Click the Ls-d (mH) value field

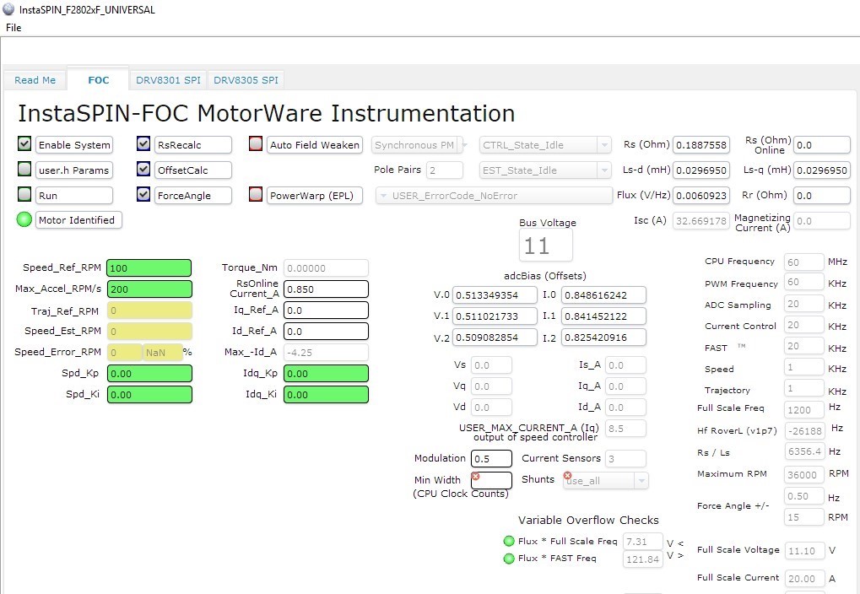click(701, 170)
